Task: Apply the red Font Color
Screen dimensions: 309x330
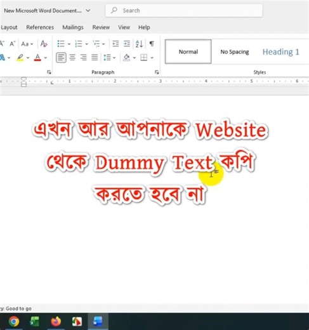Action: [37, 57]
